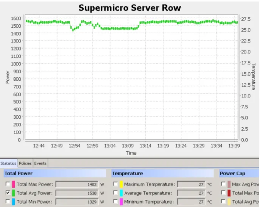Click the Time axis title
260x207 pixels.
(x=131, y=153)
